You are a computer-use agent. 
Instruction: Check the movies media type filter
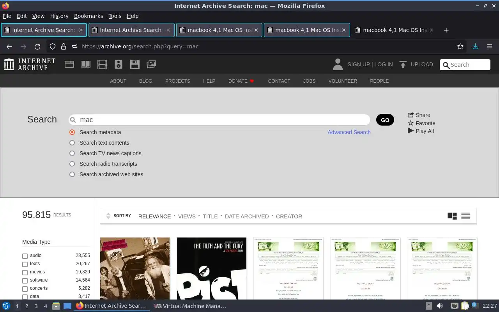(25, 272)
